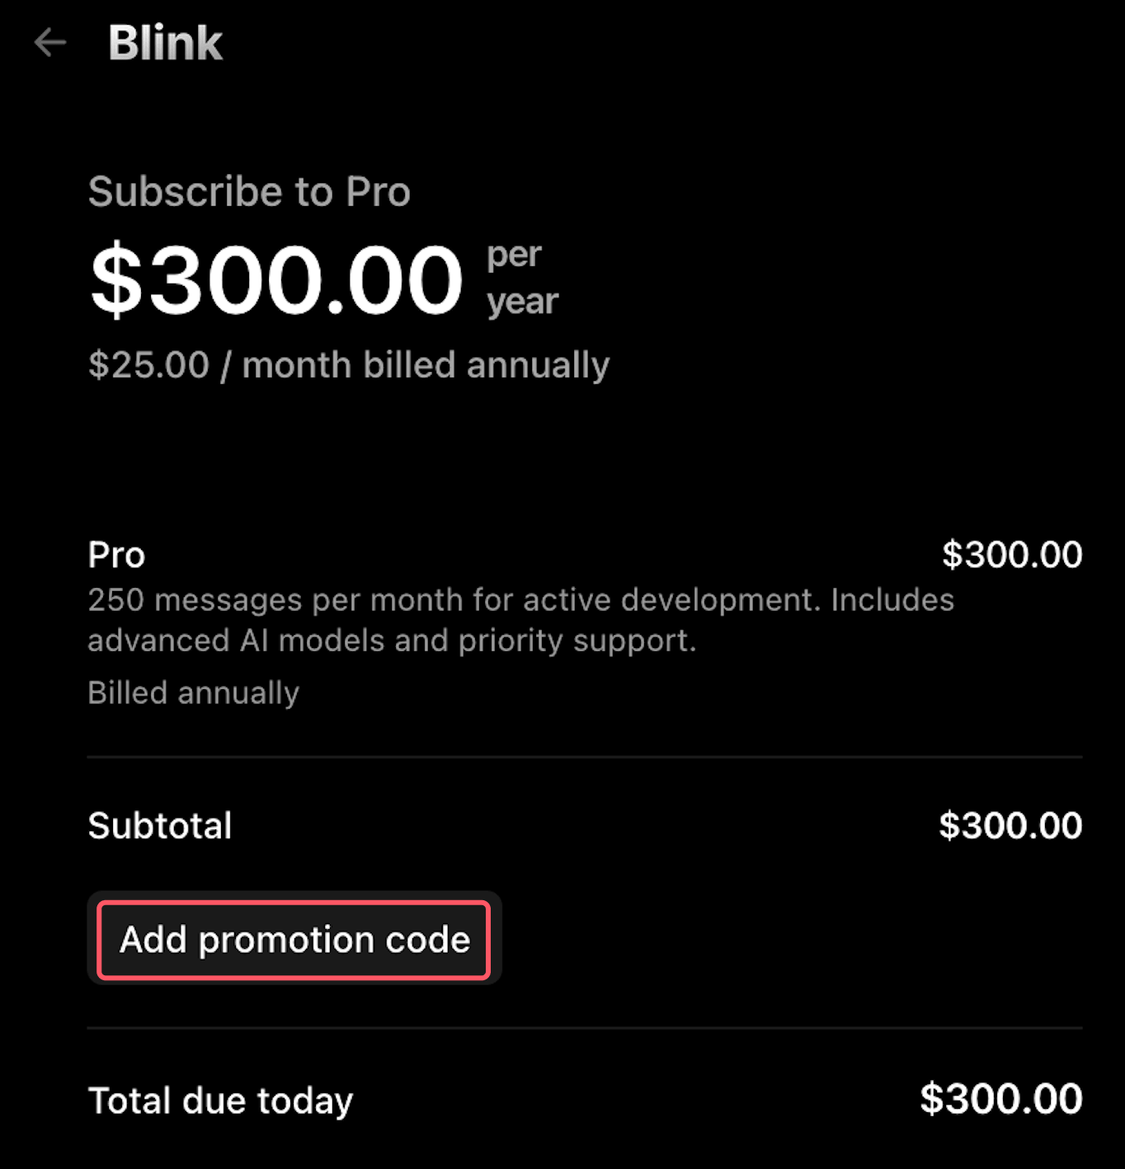Image resolution: width=1125 pixels, height=1169 pixels.
Task: Select the $25.00 monthly price breakdown text
Action: click(x=348, y=364)
